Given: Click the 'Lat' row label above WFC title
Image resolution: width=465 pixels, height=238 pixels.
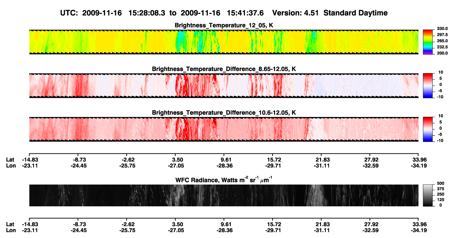Looking at the screenshot, I should (x=10, y=159).
